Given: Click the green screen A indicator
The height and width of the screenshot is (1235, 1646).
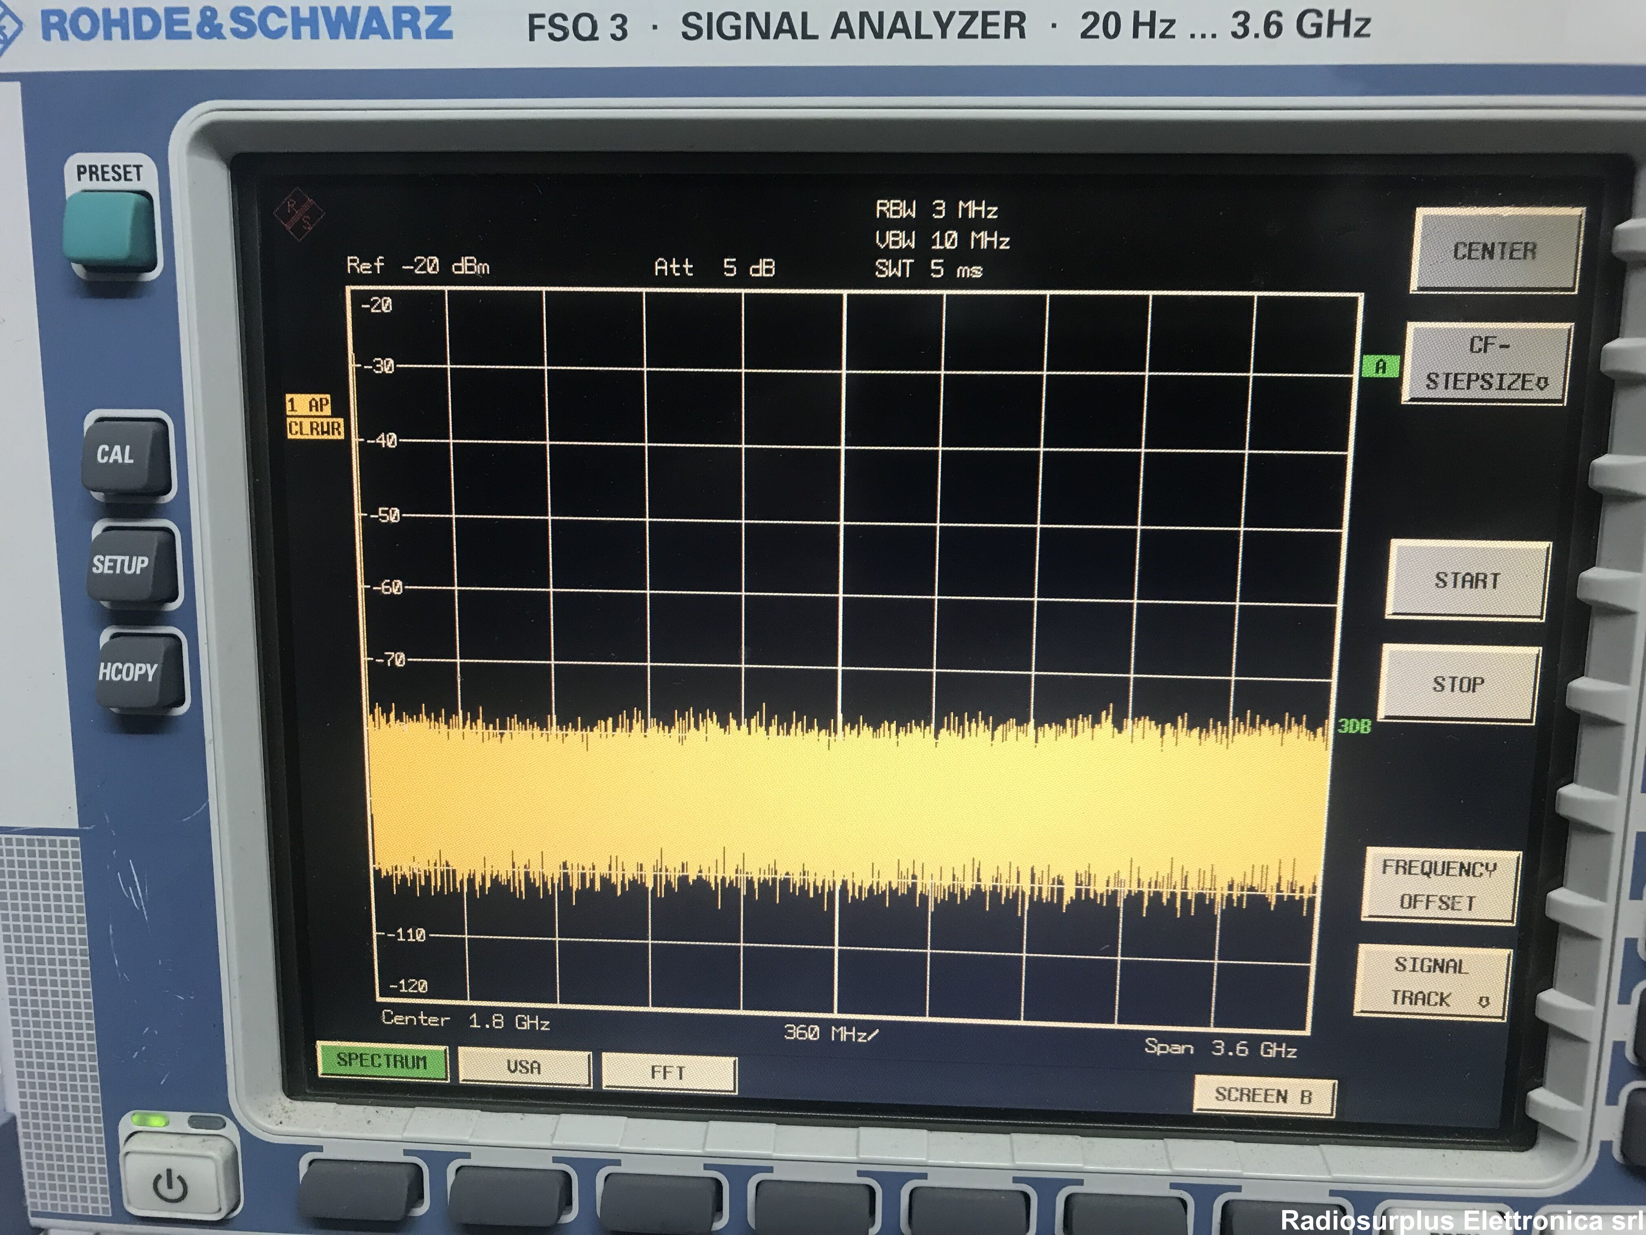Looking at the screenshot, I should 1379,367.
